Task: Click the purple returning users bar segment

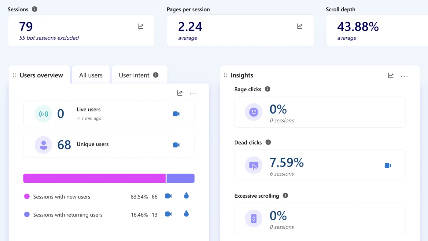Action: coord(180,178)
